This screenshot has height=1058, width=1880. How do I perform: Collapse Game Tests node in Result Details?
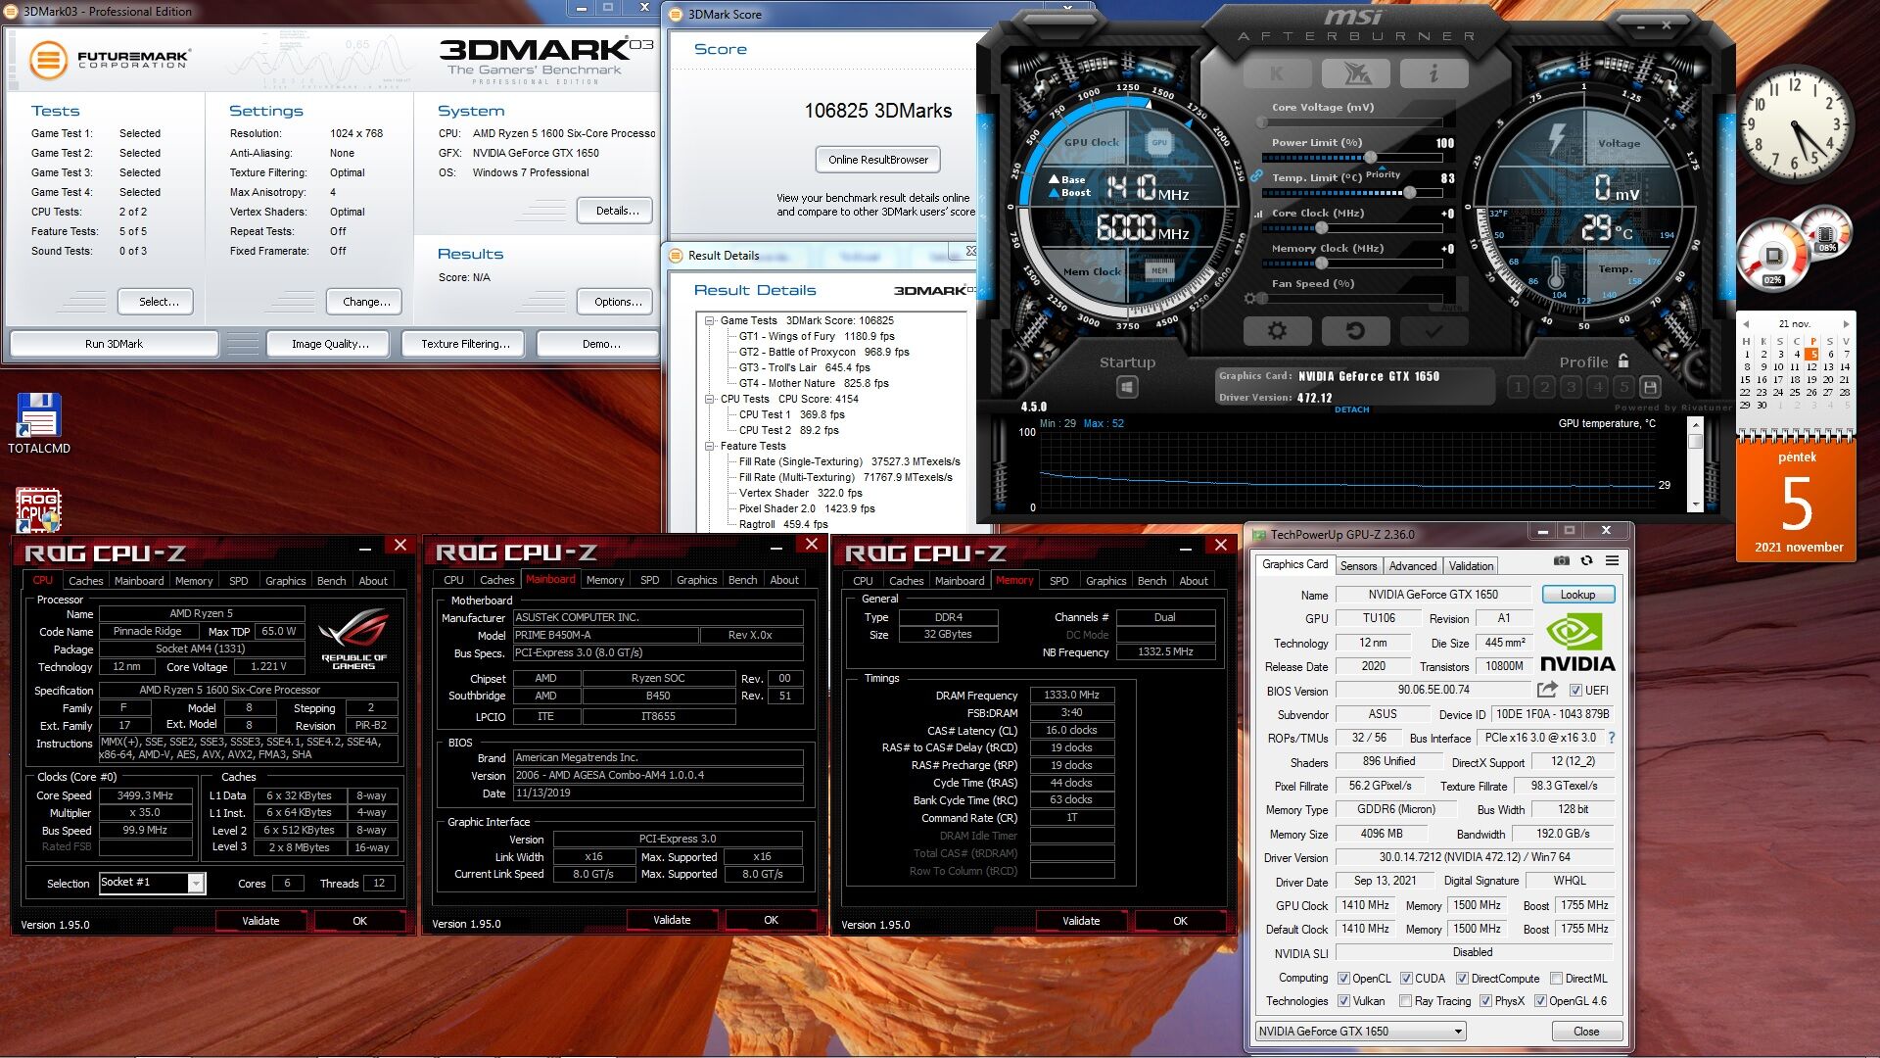click(x=710, y=320)
